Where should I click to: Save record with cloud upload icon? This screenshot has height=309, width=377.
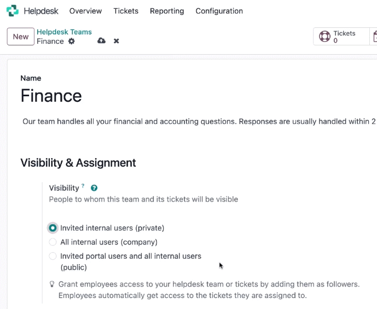pos(101,40)
